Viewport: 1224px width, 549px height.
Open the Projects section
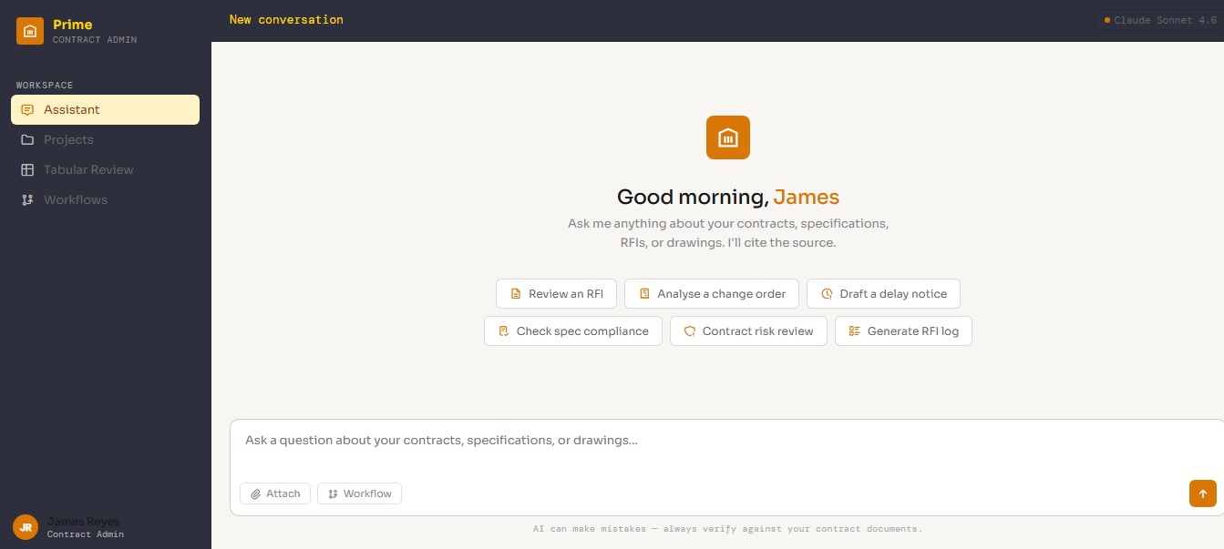[105, 139]
